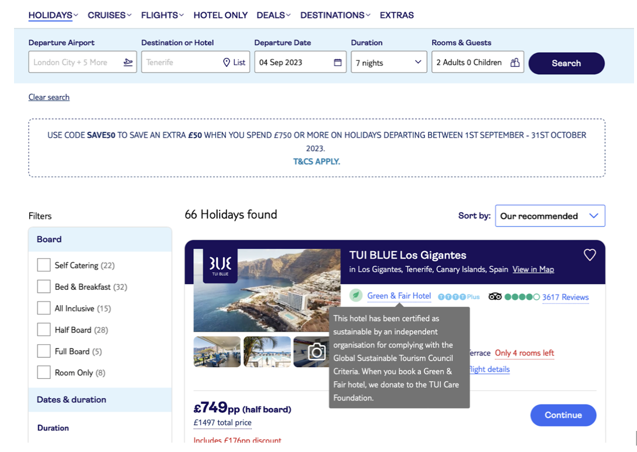Open the T&CS APPLY link
The height and width of the screenshot is (452, 637).
[317, 162]
